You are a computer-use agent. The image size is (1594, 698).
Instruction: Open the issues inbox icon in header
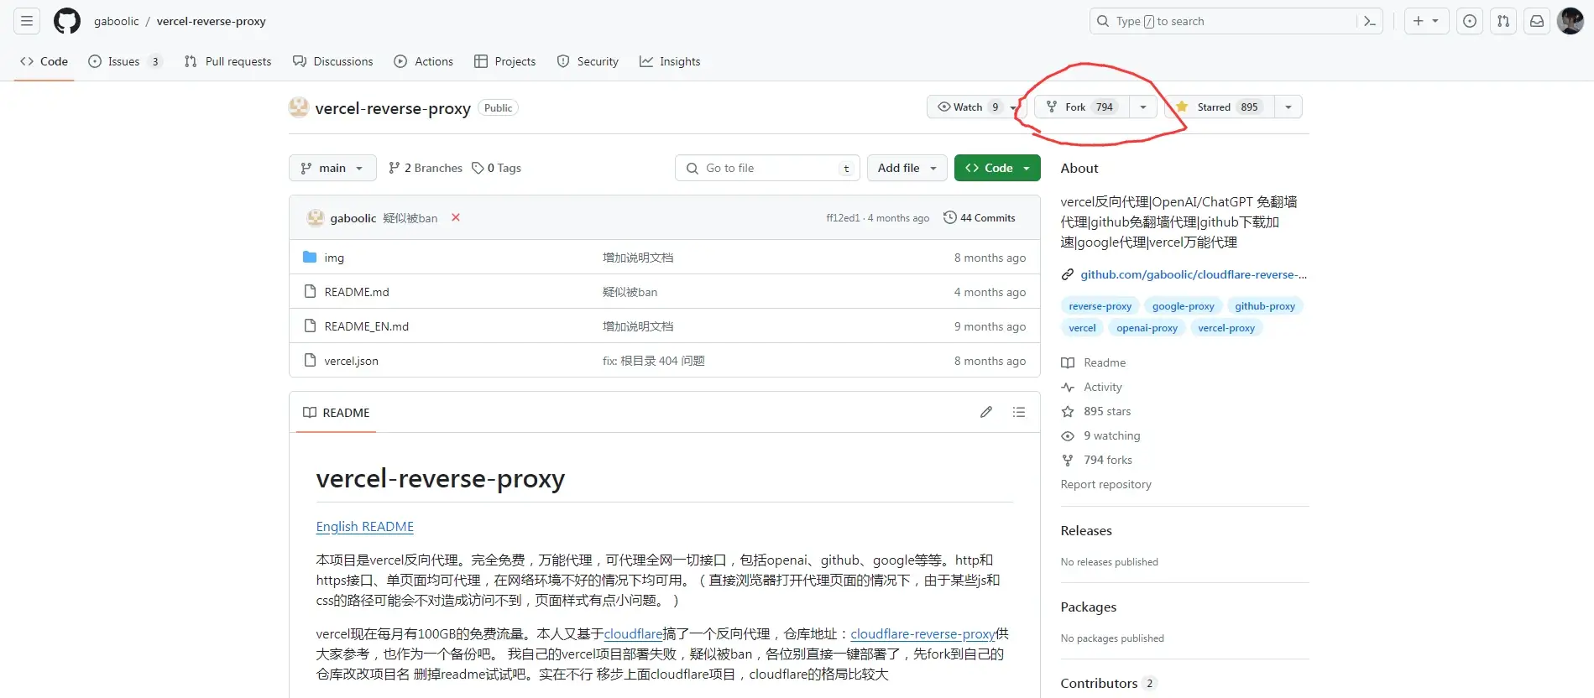click(x=1470, y=21)
